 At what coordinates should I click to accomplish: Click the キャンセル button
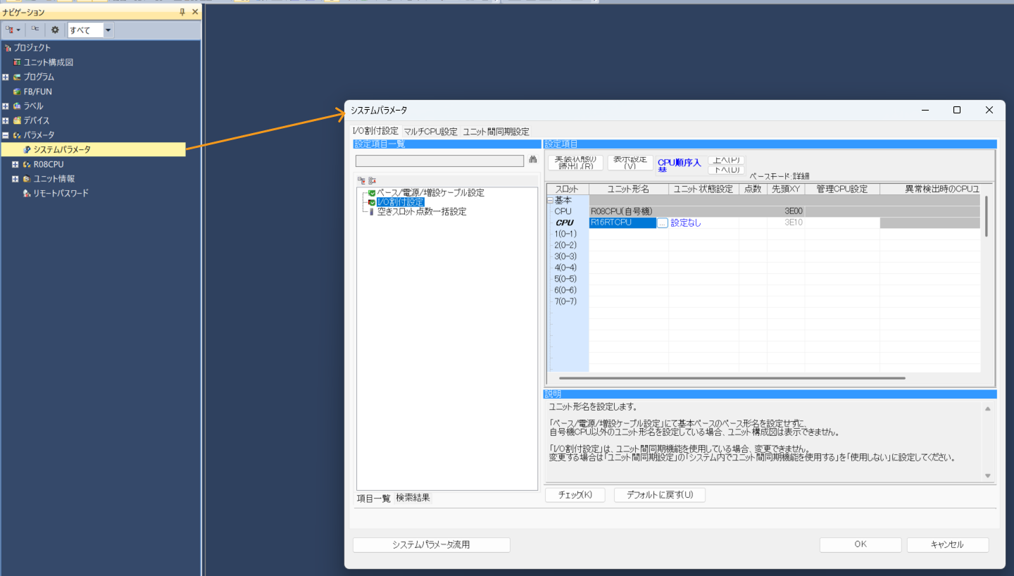(948, 544)
